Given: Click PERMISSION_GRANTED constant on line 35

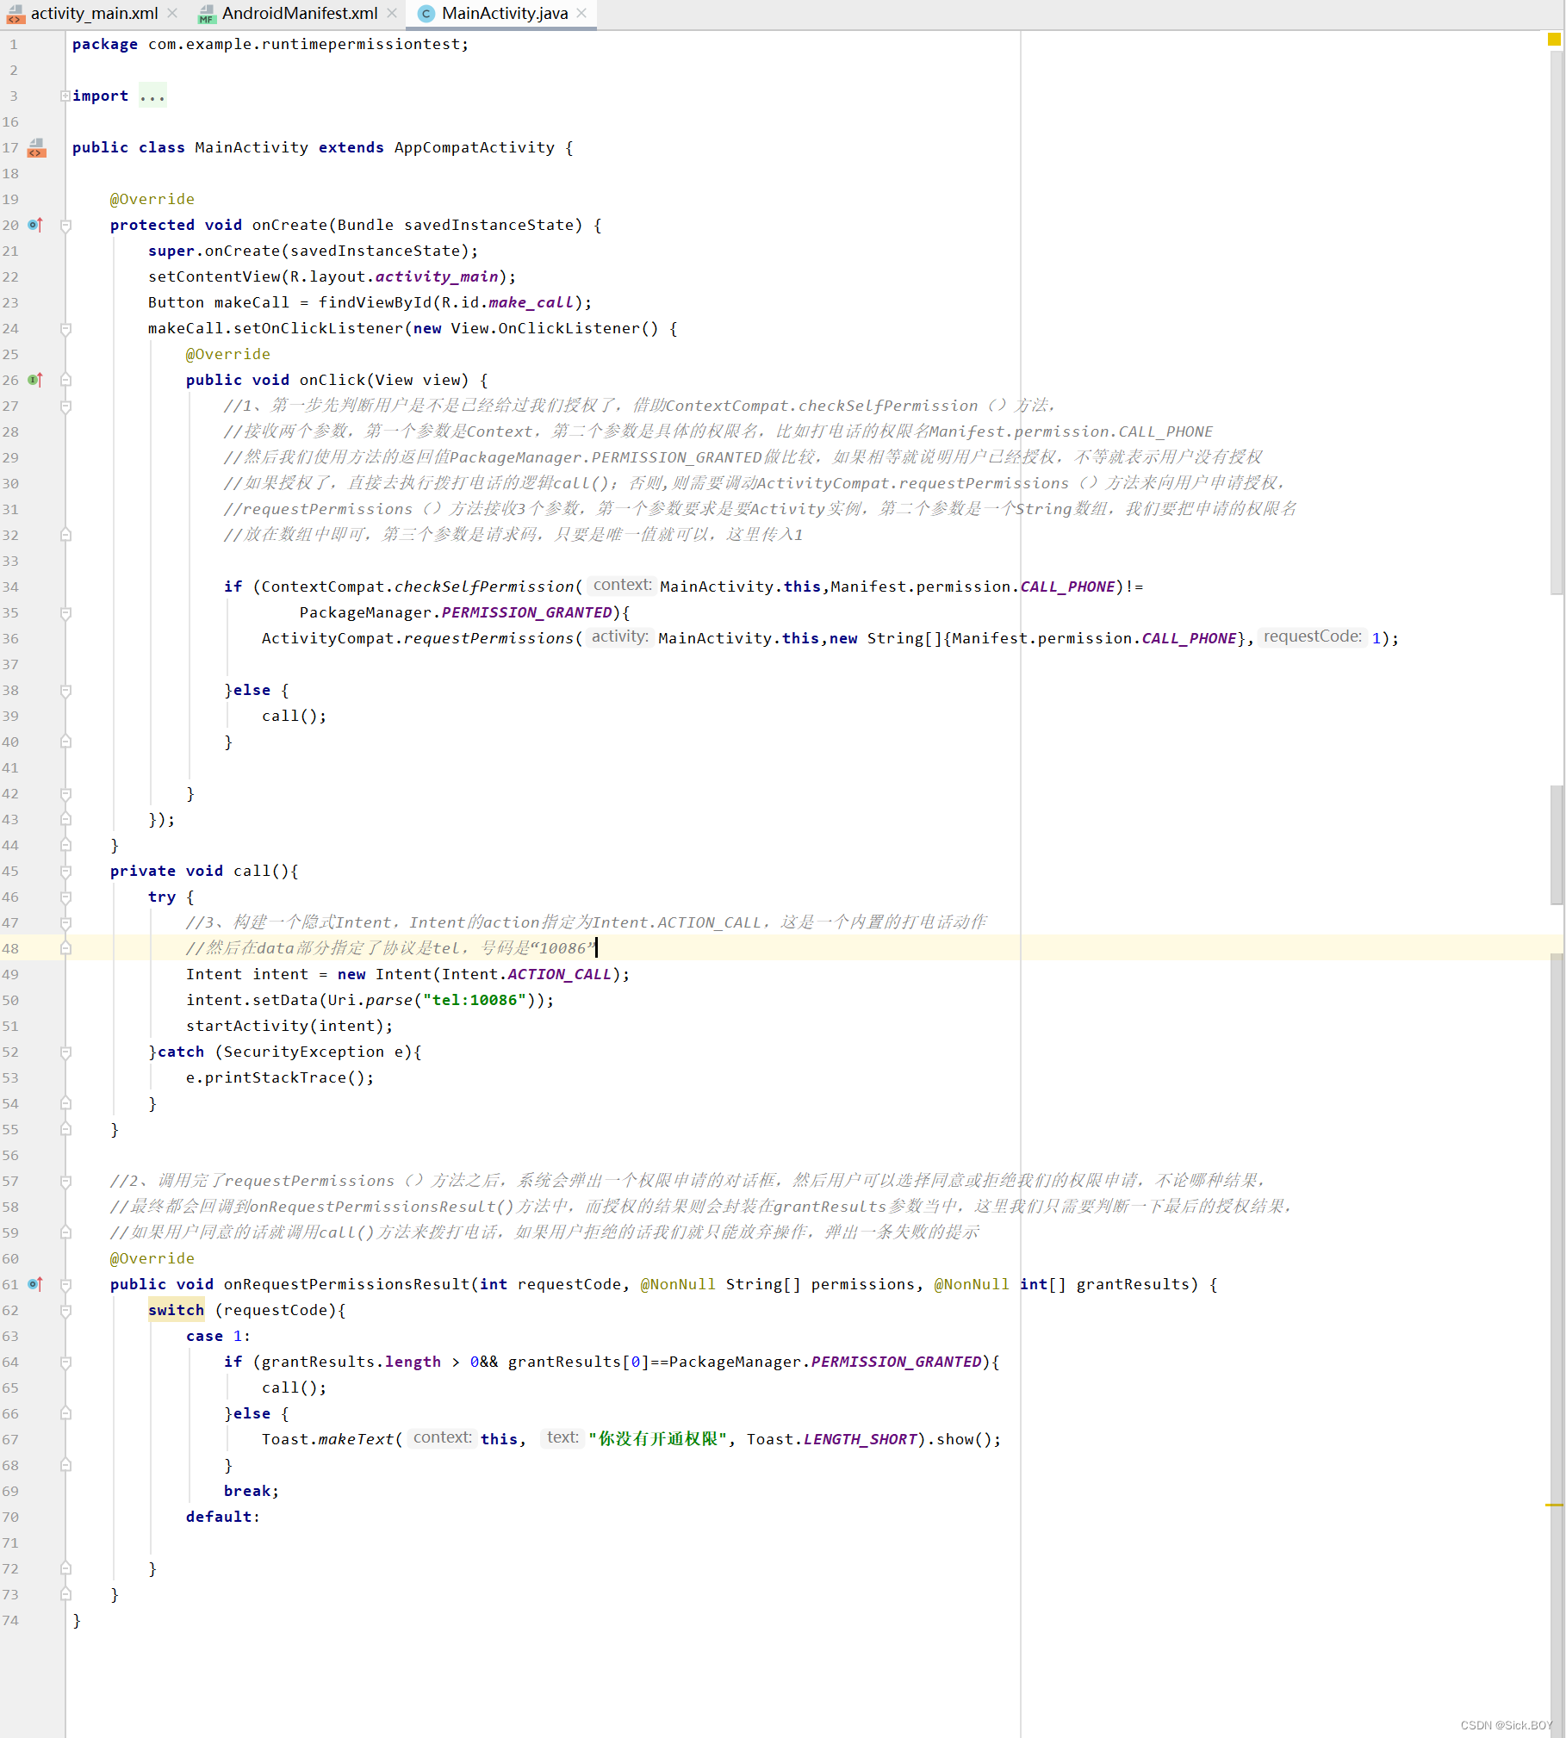Looking at the screenshot, I should (527, 612).
